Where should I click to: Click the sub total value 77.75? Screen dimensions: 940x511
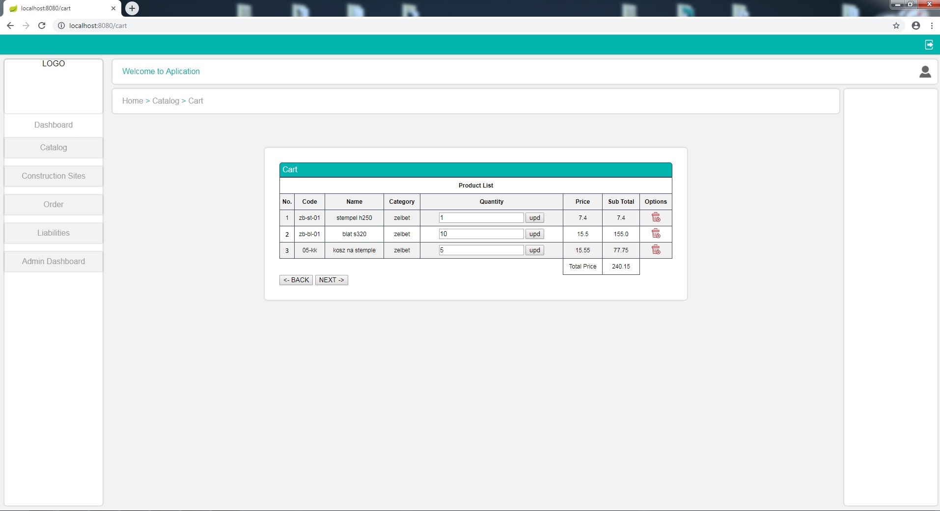pos(621,250)
